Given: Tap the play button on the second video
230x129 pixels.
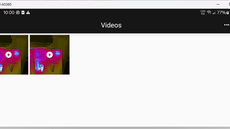Looking at the screenshot, I should pyautogui.click(x=49, y=55).
